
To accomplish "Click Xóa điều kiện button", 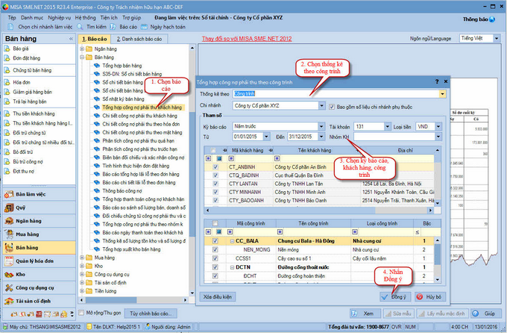I will coord(218,296).
